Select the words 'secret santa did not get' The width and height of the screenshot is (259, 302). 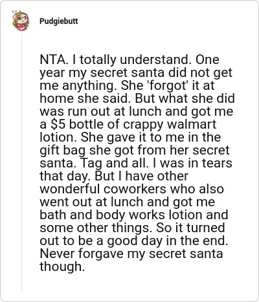[x=161, y=73]
